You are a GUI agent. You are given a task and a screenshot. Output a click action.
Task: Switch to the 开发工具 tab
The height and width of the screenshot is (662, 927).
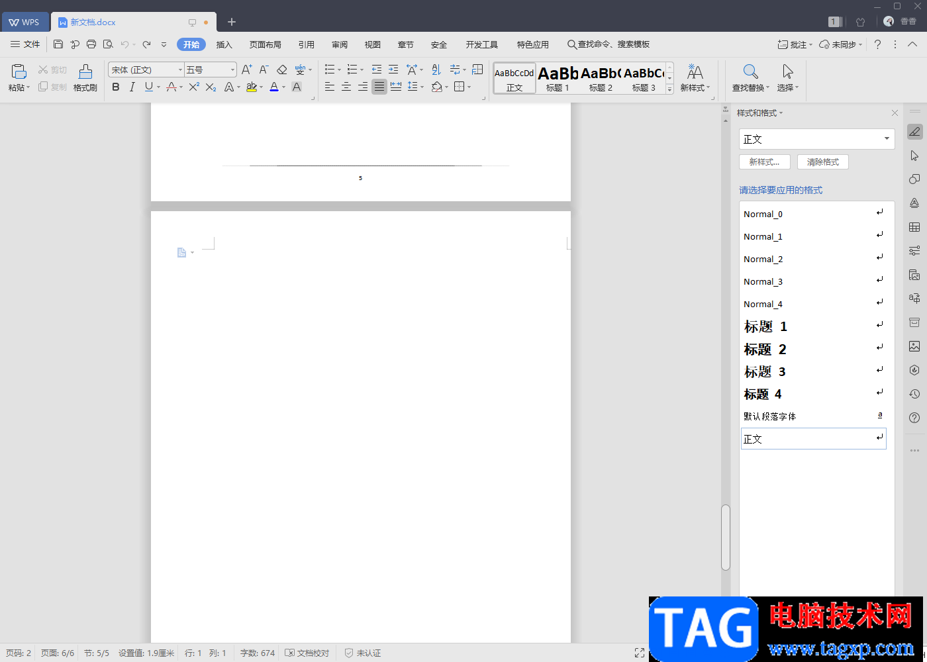482,44
